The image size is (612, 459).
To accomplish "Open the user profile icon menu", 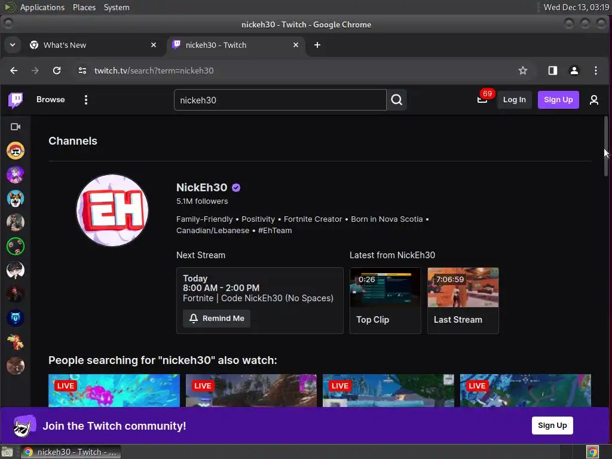I will pos(593,100).
